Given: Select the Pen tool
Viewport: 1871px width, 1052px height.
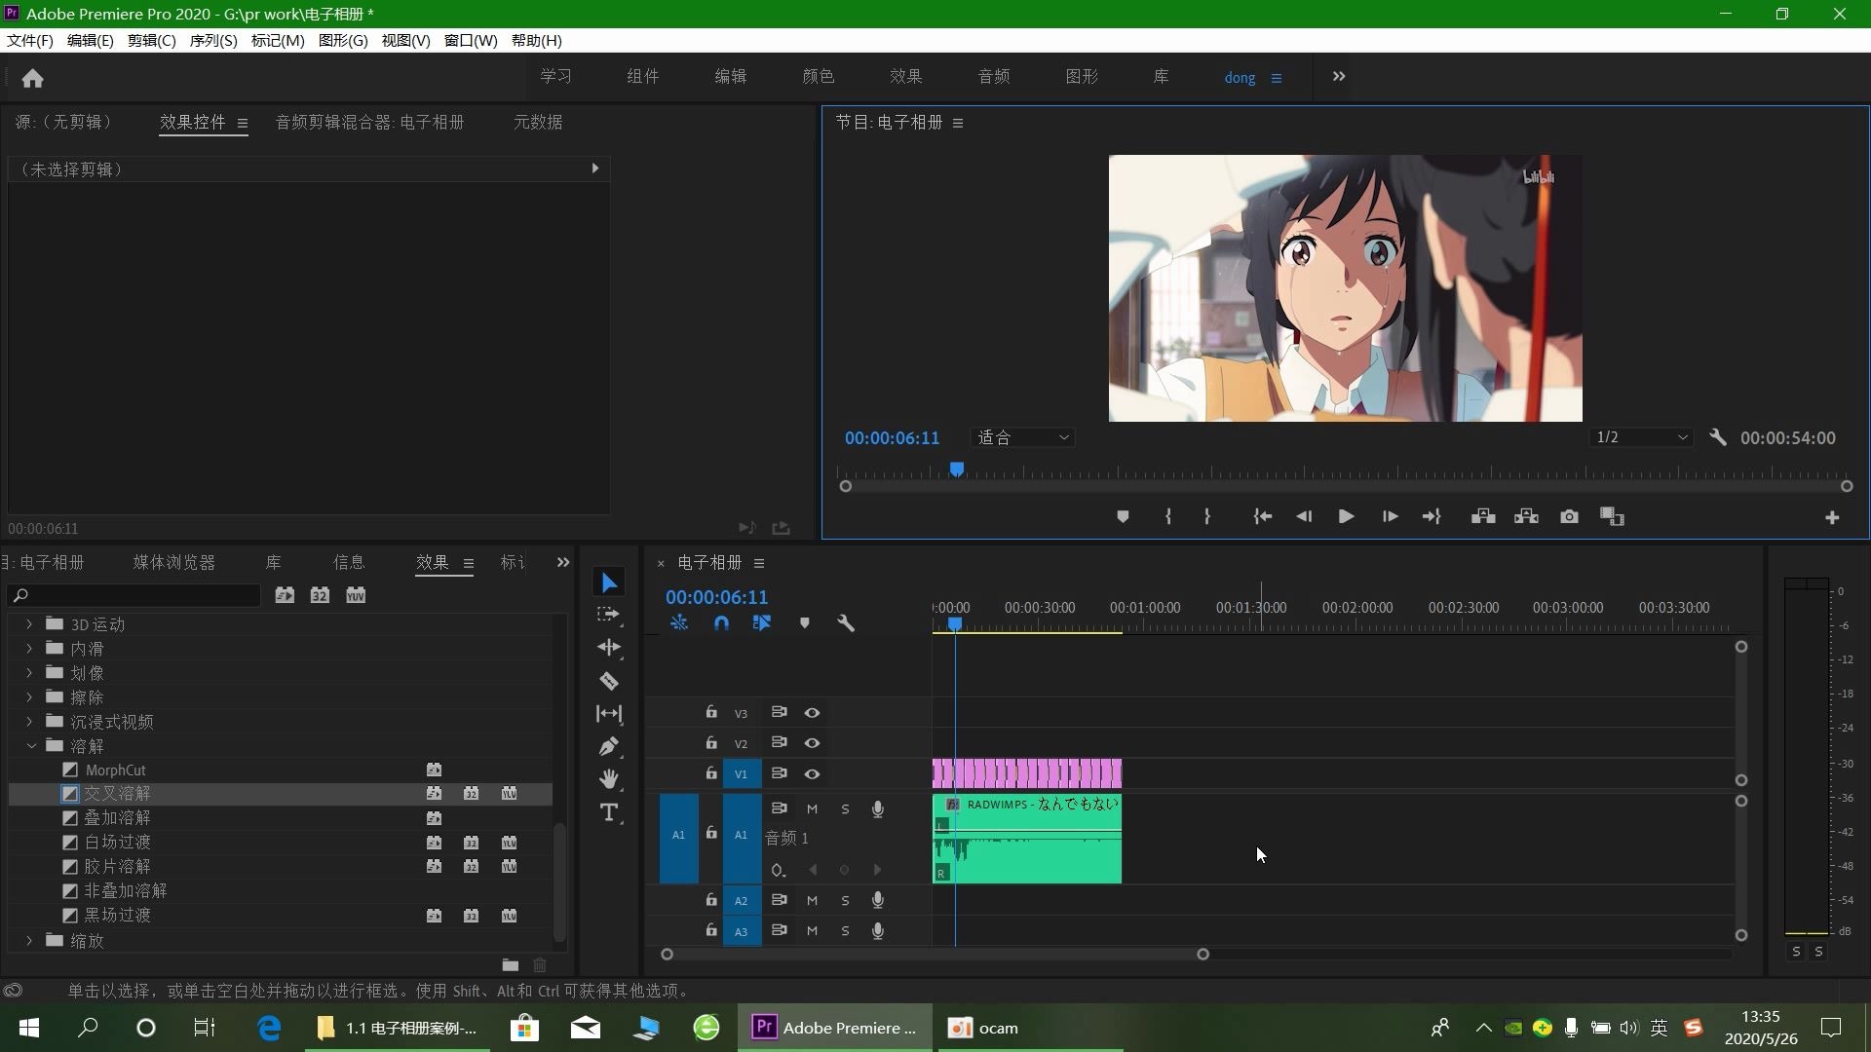Looking at the screenshot, I should click(609, 747).
